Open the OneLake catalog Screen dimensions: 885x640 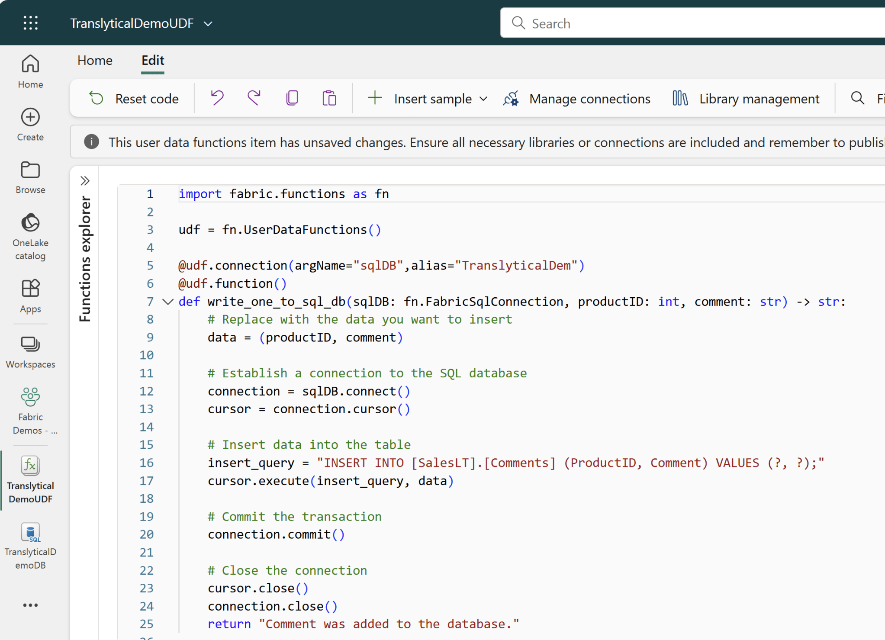(30, 234)
